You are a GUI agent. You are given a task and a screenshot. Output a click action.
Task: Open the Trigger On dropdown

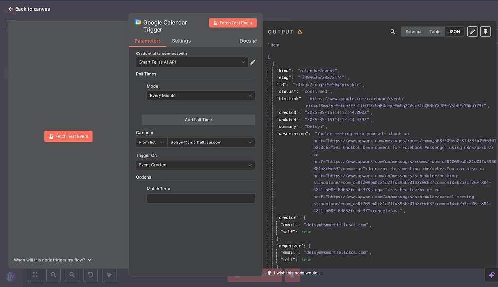pos(195,165)
